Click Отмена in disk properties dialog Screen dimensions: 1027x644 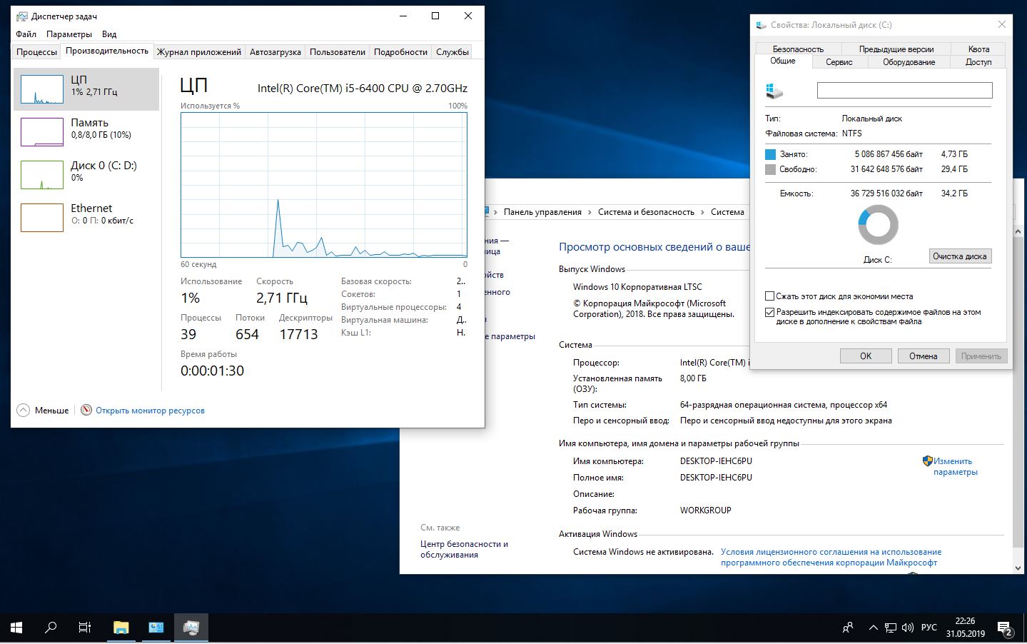(923, 356)
